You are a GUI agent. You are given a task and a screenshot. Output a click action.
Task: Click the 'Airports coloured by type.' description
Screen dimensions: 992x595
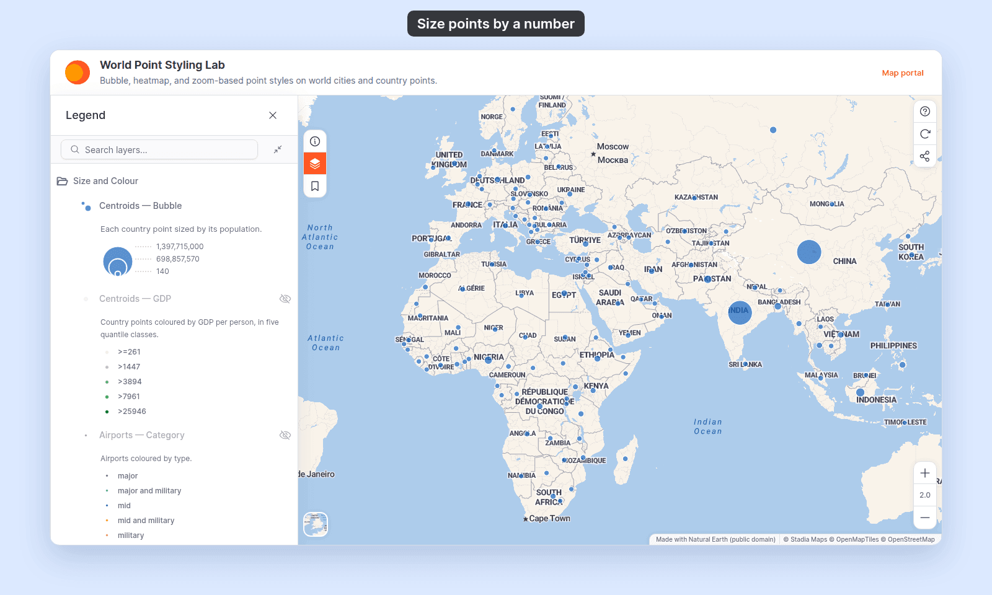(146, 459)
